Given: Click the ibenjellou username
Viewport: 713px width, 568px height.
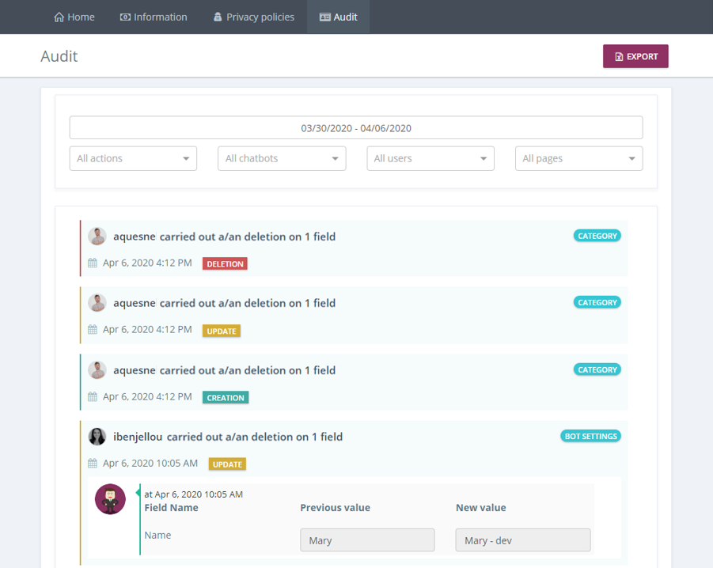Looking at the screenshot, I should (x=138, y=437).
